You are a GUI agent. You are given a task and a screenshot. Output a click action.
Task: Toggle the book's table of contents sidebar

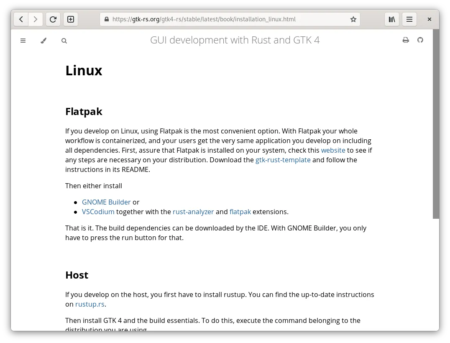pyautogui.click(x=23, y=41)
